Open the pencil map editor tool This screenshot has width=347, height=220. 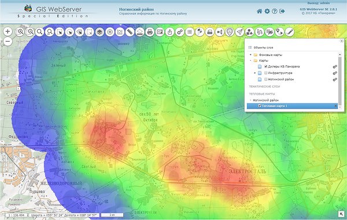[290, 32]
